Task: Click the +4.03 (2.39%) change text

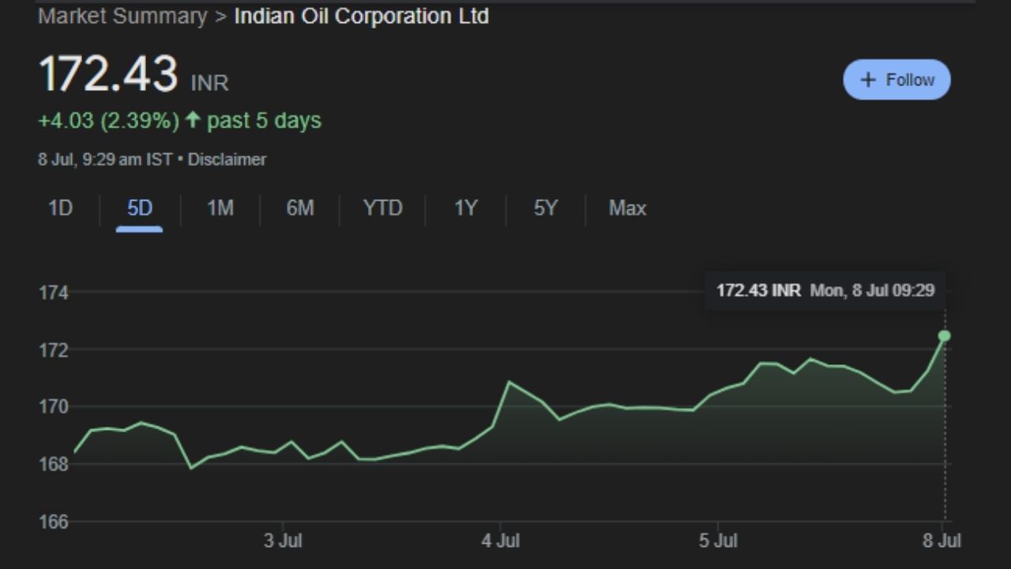Action: [109, 121]
